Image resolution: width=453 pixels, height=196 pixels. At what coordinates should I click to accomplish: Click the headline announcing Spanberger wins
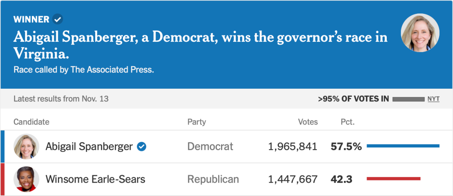pos(200,45)
